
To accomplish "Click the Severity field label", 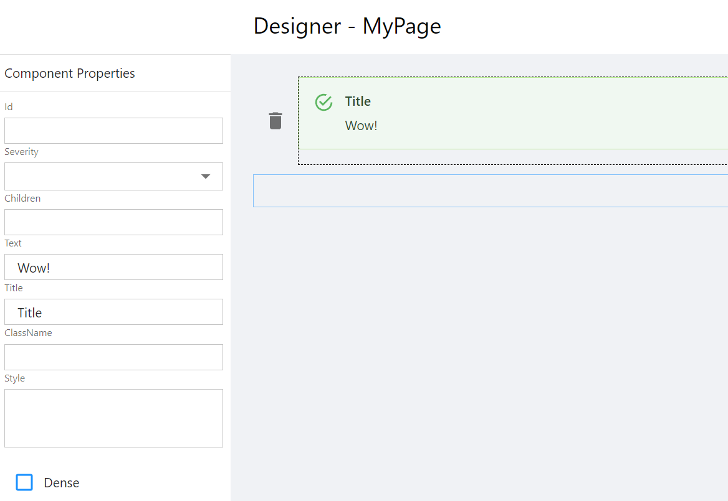I will click(21, 152).
